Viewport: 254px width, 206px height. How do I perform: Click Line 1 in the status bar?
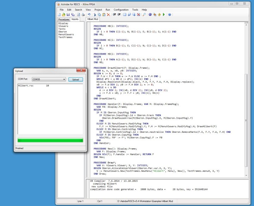80,201
